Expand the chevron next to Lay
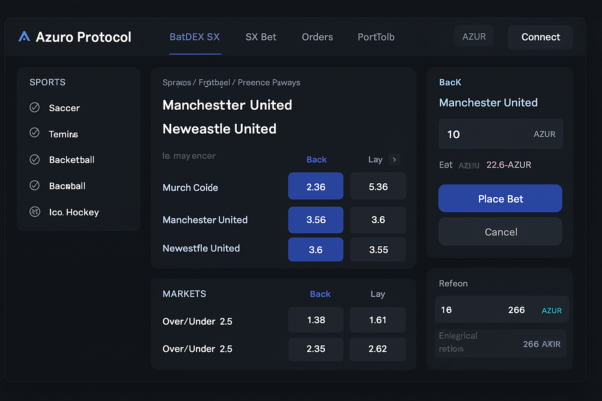The width and height of the screenshot is (602, 401). (394, 160)
